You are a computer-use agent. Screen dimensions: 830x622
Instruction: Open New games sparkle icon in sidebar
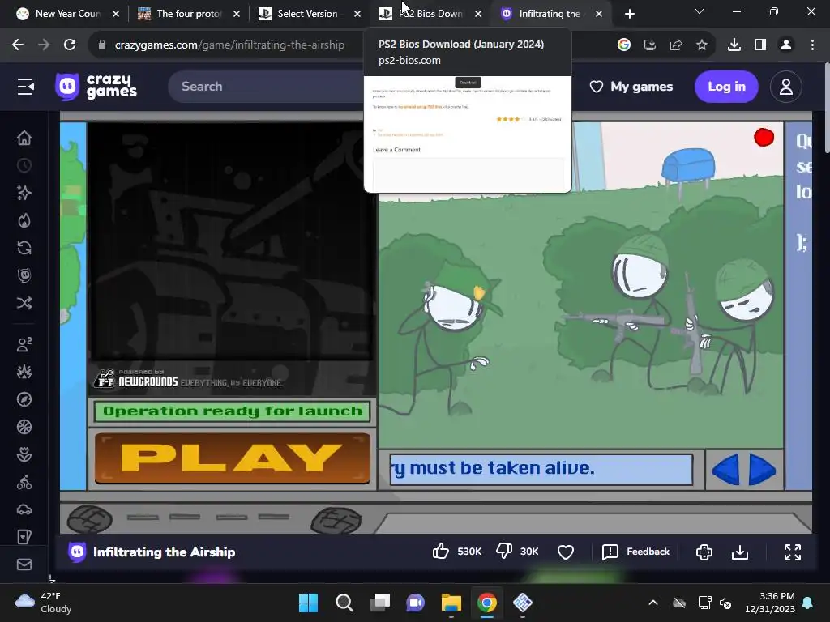coord(24,193)
